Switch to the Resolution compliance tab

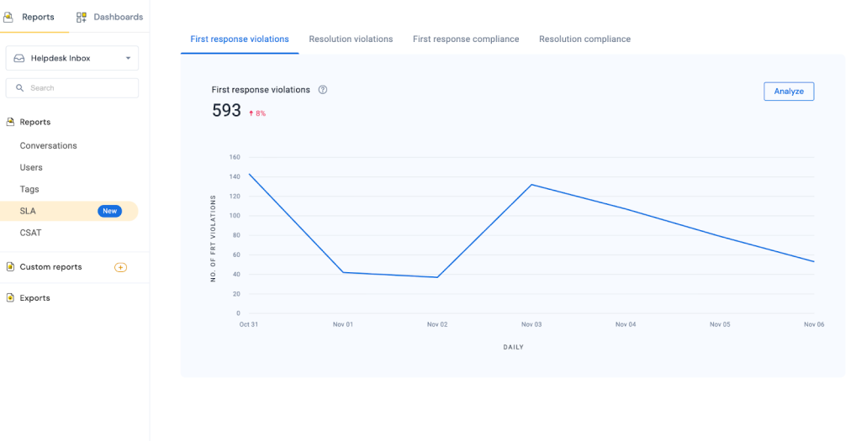tap(585, 39)
